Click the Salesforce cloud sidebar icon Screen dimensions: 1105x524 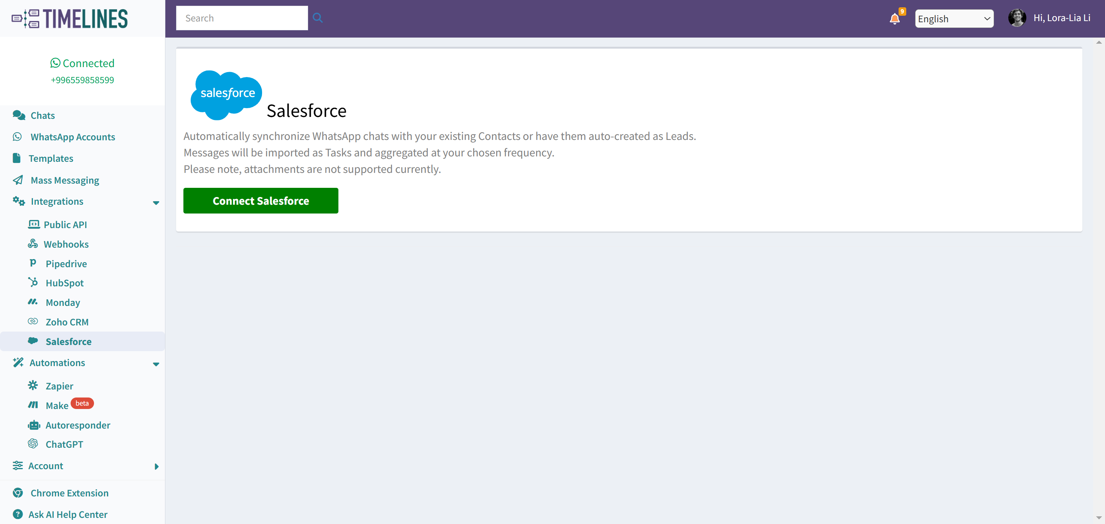[33, 341]
